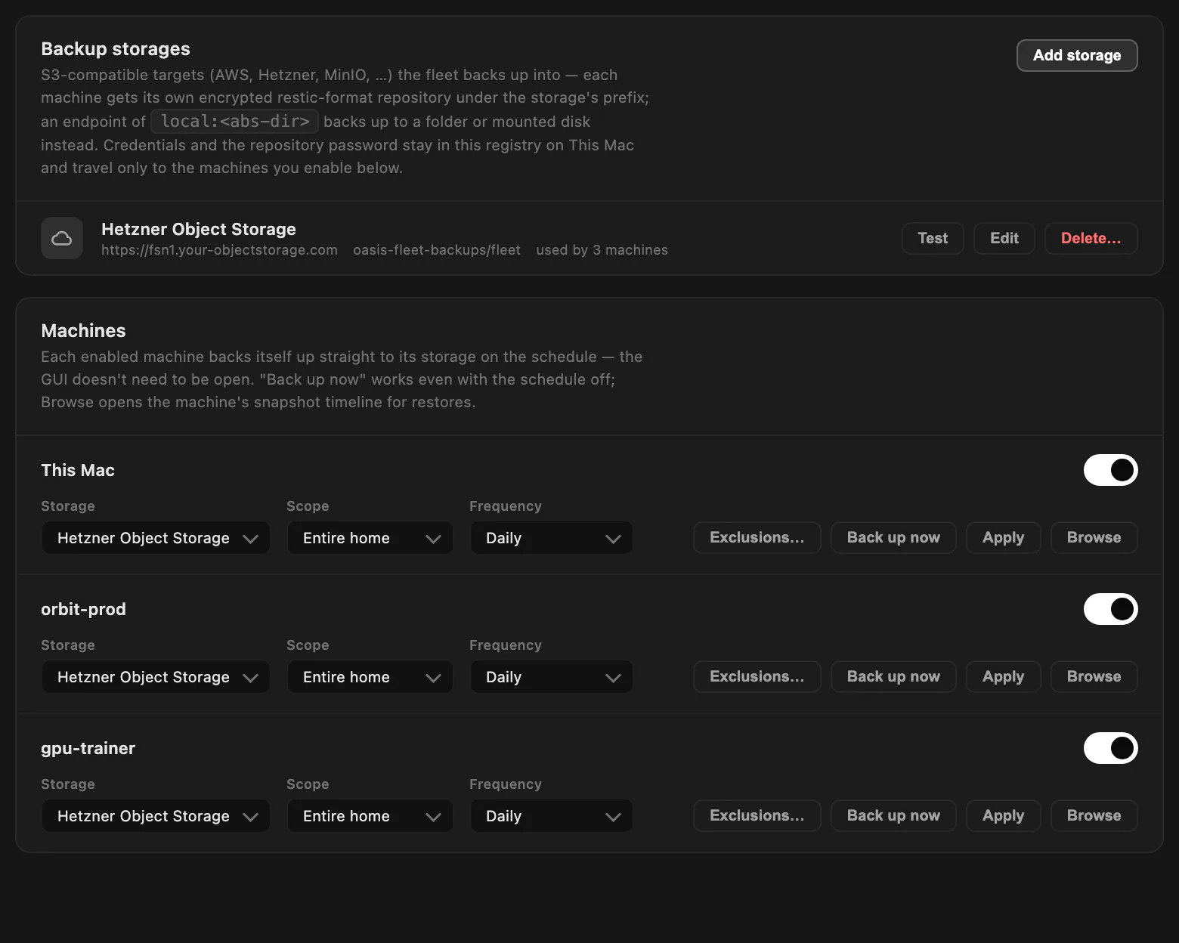Image resolution: width=1179 pixels, height=943 pixels.
Task: Delete the Hetzner Object Storage entry
Action: (1091, 238)
